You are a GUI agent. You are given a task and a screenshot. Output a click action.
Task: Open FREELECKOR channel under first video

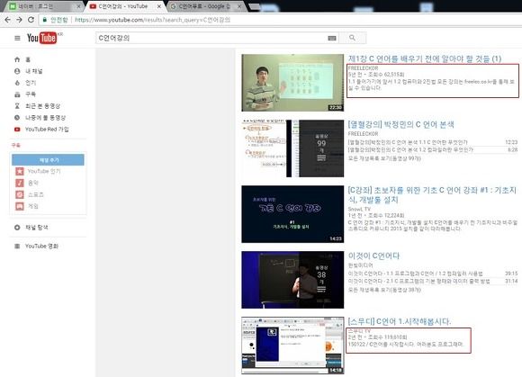pyautogui.click(x=363, y=68)
